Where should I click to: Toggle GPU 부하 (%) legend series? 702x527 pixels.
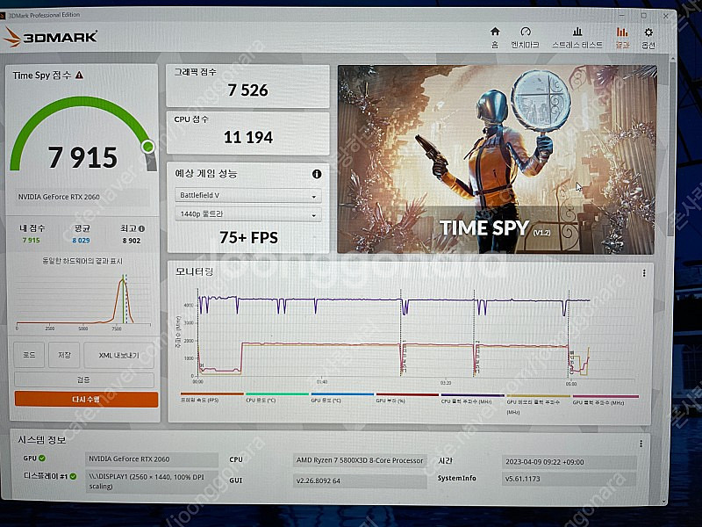pyautogui.click(x=407, y=398)
